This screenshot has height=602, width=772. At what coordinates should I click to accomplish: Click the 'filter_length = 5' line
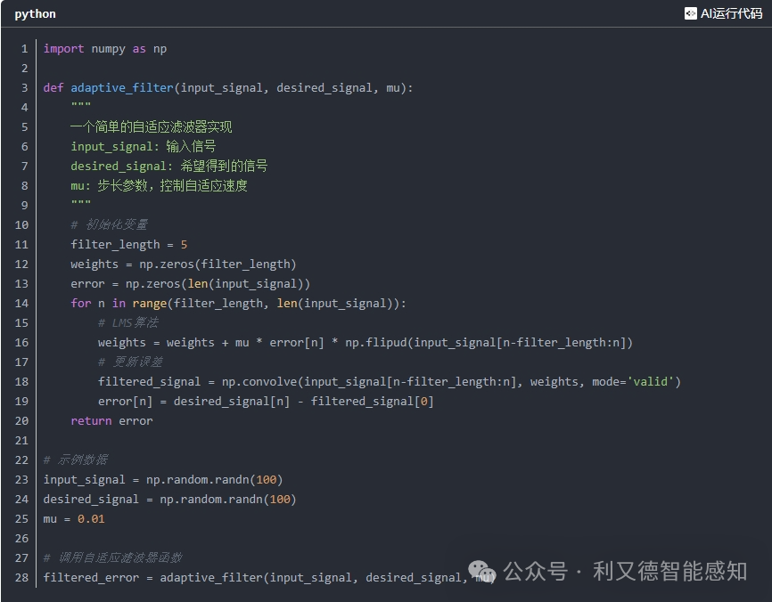point(129,244)
